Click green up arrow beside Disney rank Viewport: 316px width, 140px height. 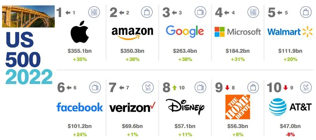(173, 87)
